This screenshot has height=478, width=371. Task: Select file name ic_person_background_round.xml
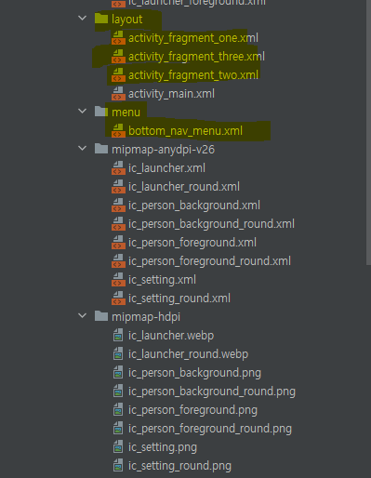[x=211, y=224]
